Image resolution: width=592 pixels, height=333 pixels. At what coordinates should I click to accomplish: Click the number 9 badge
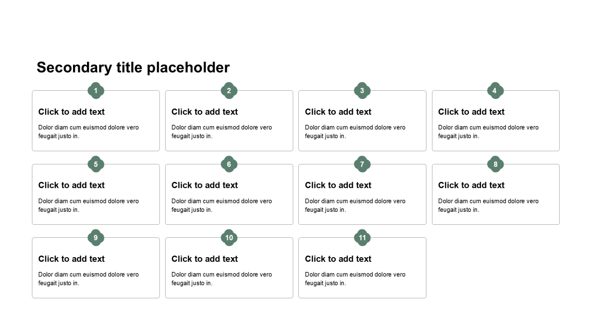tap(96, 238)
